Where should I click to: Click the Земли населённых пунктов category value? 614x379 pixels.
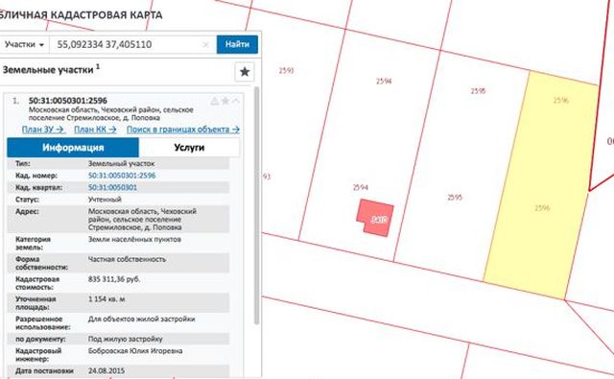(x=134, y=239)
